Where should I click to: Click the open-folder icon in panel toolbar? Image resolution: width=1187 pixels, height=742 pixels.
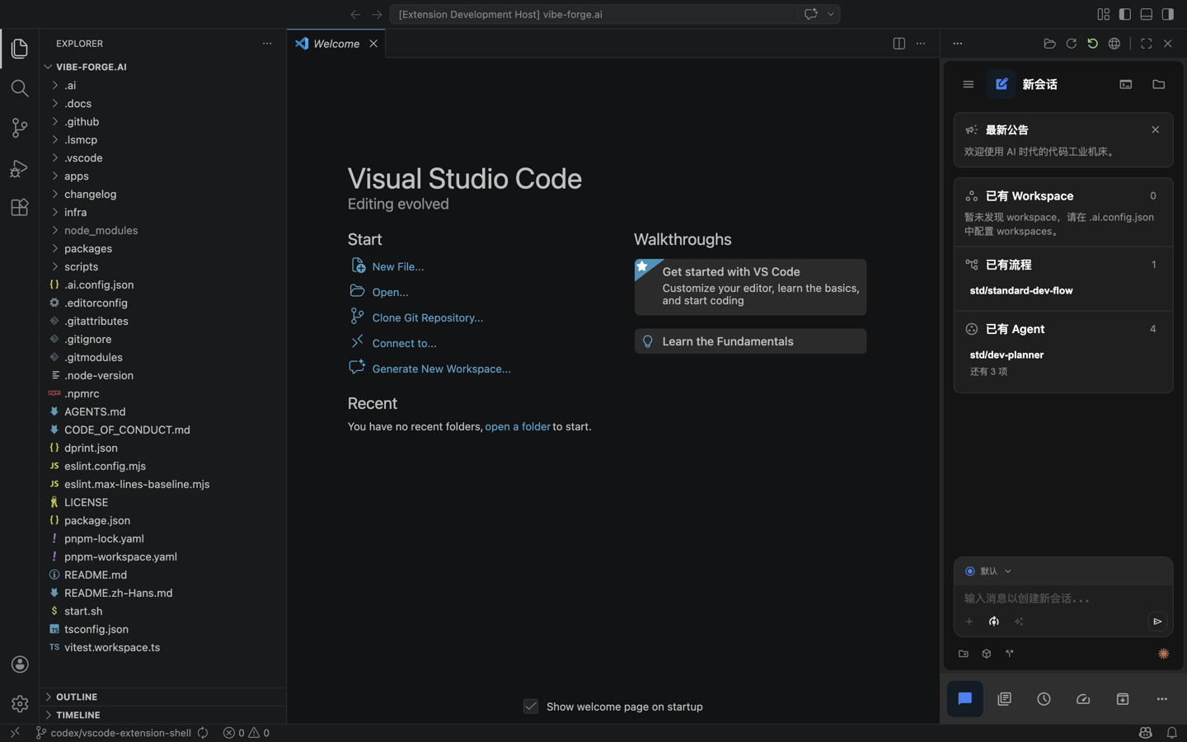[x=1050, y=44]
